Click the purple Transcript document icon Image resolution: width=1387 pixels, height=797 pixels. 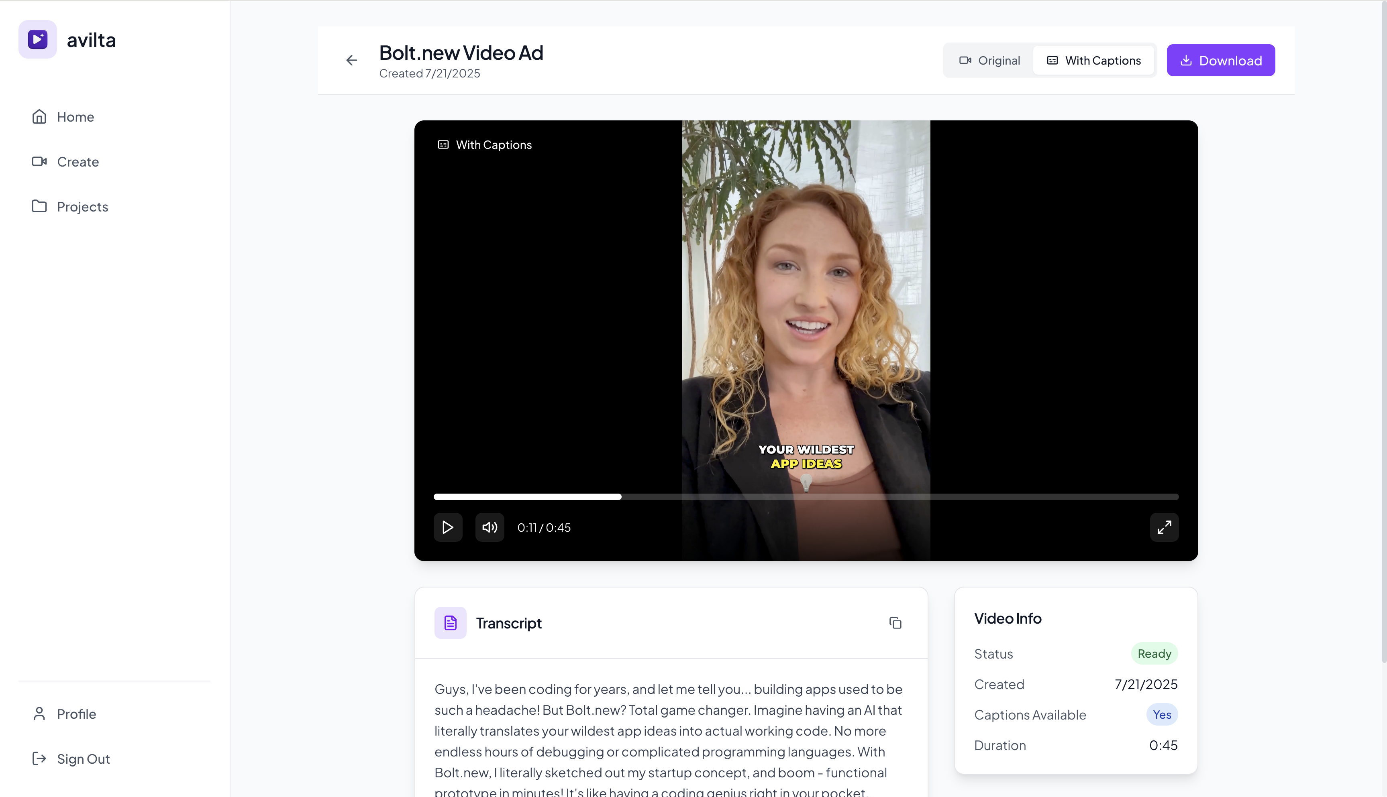coord(450,623)
